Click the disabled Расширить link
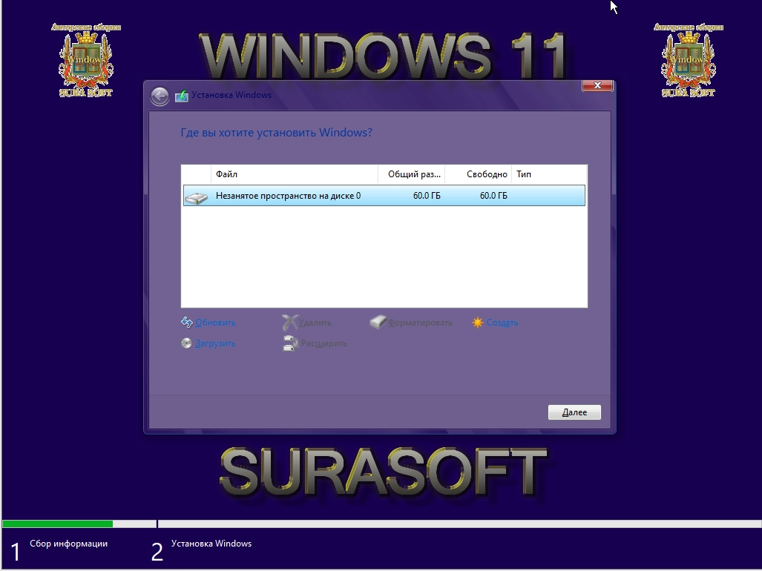Image resolution: width=762 pixels, height=571 pixels. [323, 343]
